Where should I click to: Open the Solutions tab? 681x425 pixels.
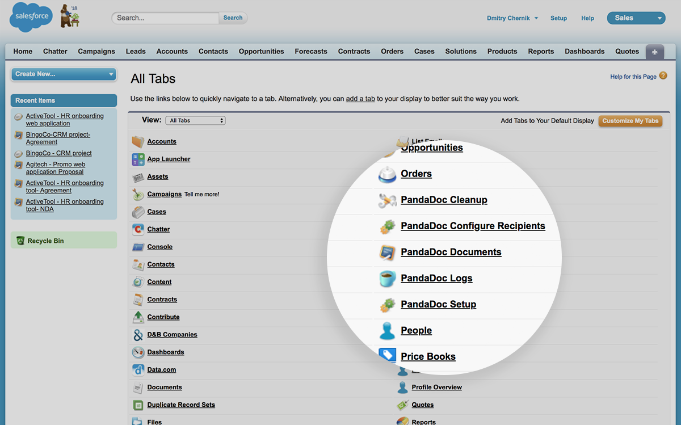(x=461, y=51)
